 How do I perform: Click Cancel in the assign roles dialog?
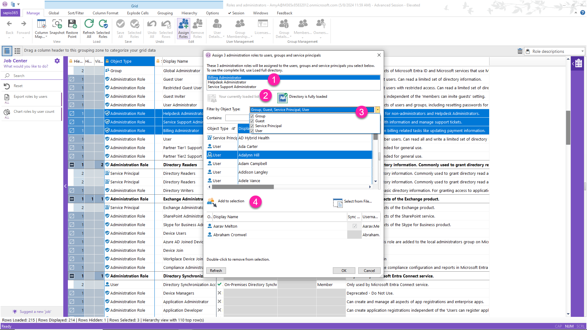(369, 271)
